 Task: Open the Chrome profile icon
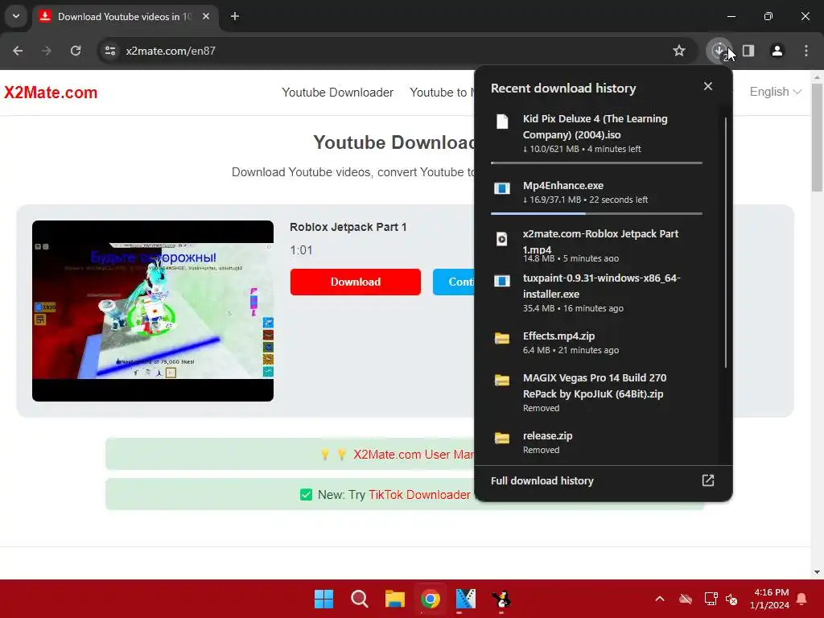click(777, 51)
